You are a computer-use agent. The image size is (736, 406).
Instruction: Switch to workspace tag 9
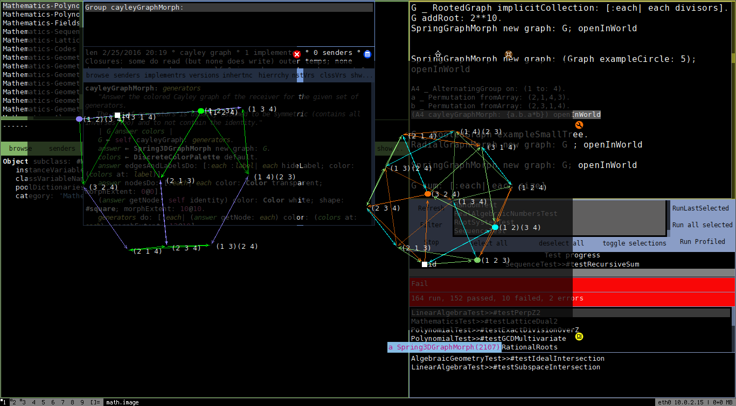(x=82, y=402)
